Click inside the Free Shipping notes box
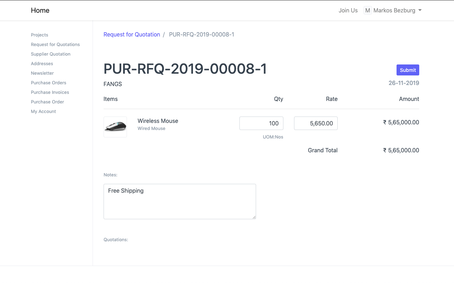454x283 pixels. (x=179, y=201)
